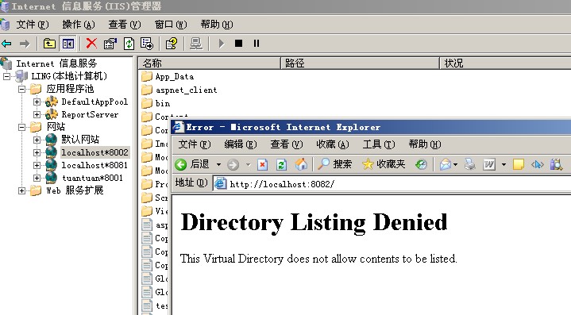Sort by the 名称 column header
The width and height of the screenshot is (571, 315).
(210, 63)
